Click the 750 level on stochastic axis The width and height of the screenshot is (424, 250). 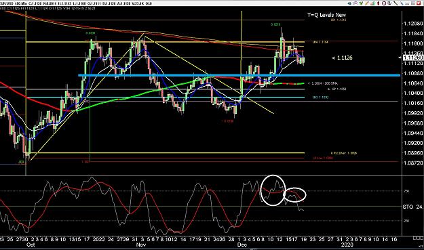point(406,191)
